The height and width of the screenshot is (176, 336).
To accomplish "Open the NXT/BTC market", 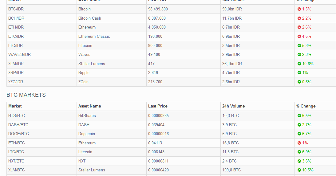I will coord(16,161).
